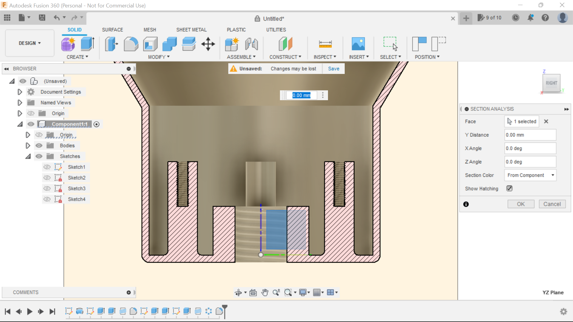Confirm section analysis with OK
This screenshot has height=322, width=573.
tap(521, 204)
